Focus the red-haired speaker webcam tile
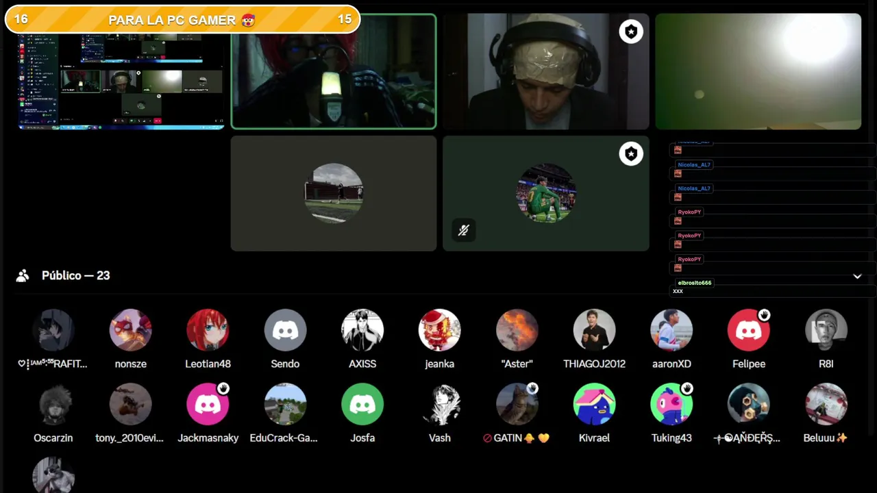Image resolution: width=877 pixels, height=493 pixels. pos(334,71)
